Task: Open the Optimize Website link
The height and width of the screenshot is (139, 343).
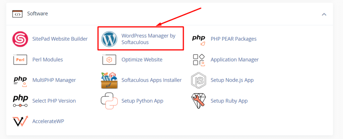Action: [142, 60]
